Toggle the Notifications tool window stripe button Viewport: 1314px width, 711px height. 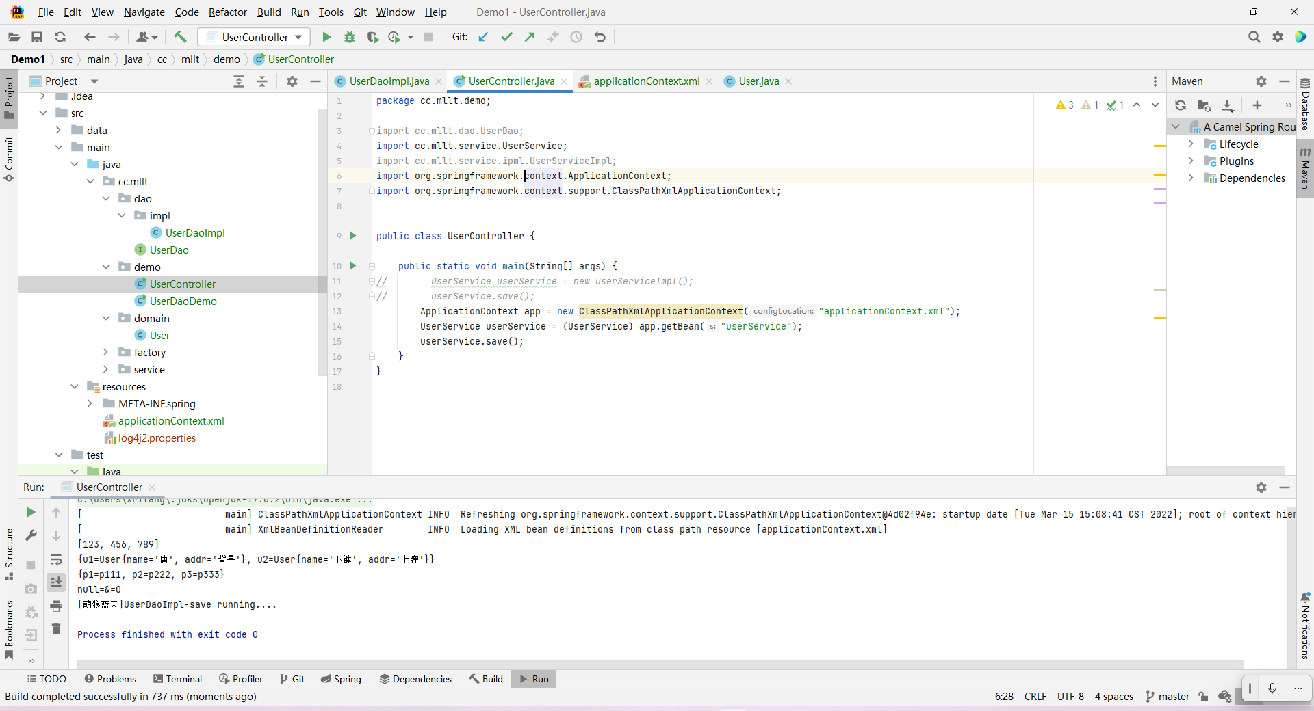pos(1305,626)
